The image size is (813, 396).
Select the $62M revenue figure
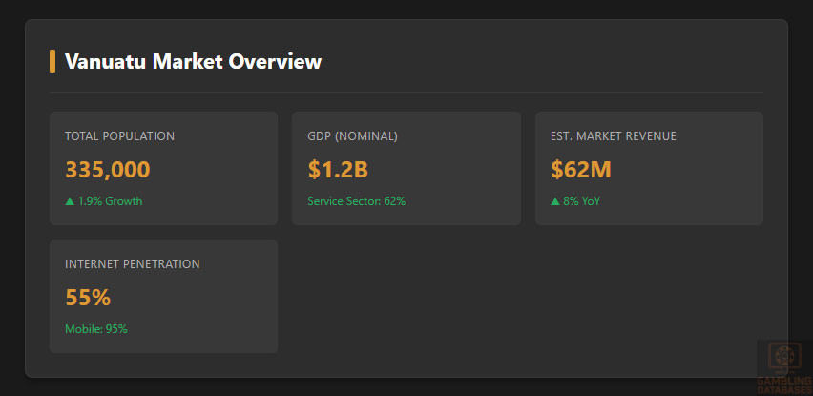580,170
